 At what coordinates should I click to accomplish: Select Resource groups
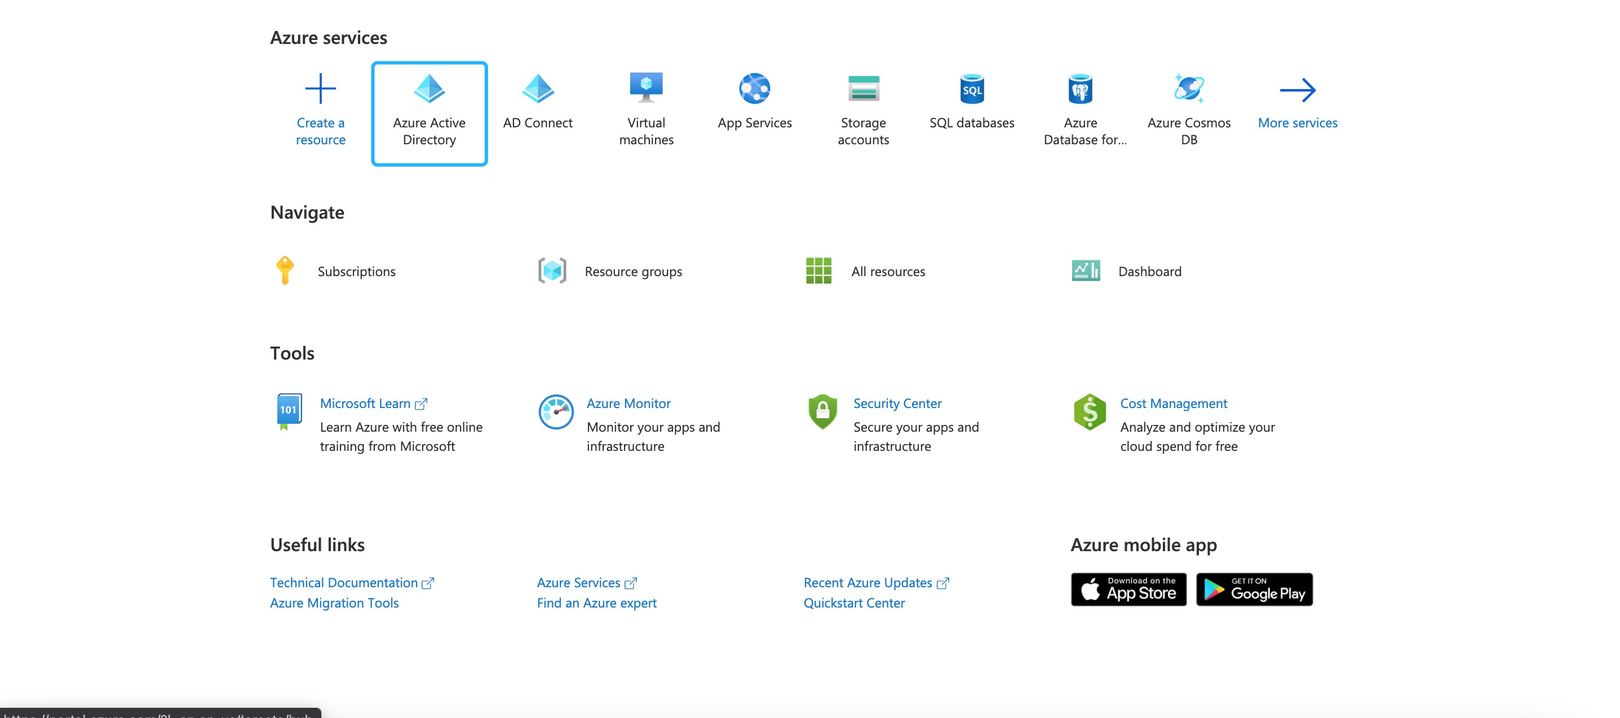(633, 271)
